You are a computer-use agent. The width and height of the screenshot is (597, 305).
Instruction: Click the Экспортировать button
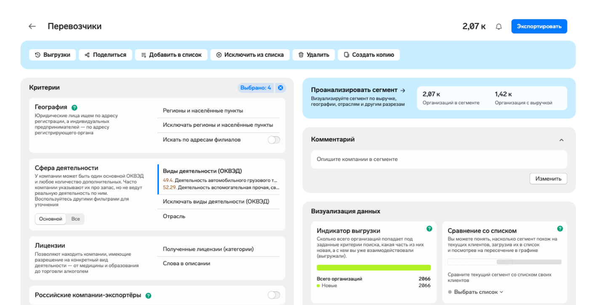pos(539,26)
